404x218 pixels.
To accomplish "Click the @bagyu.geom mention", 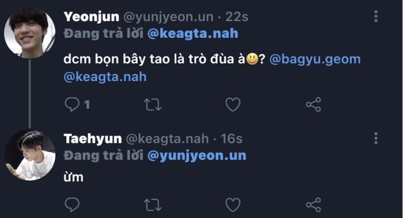I will [315, 60].
